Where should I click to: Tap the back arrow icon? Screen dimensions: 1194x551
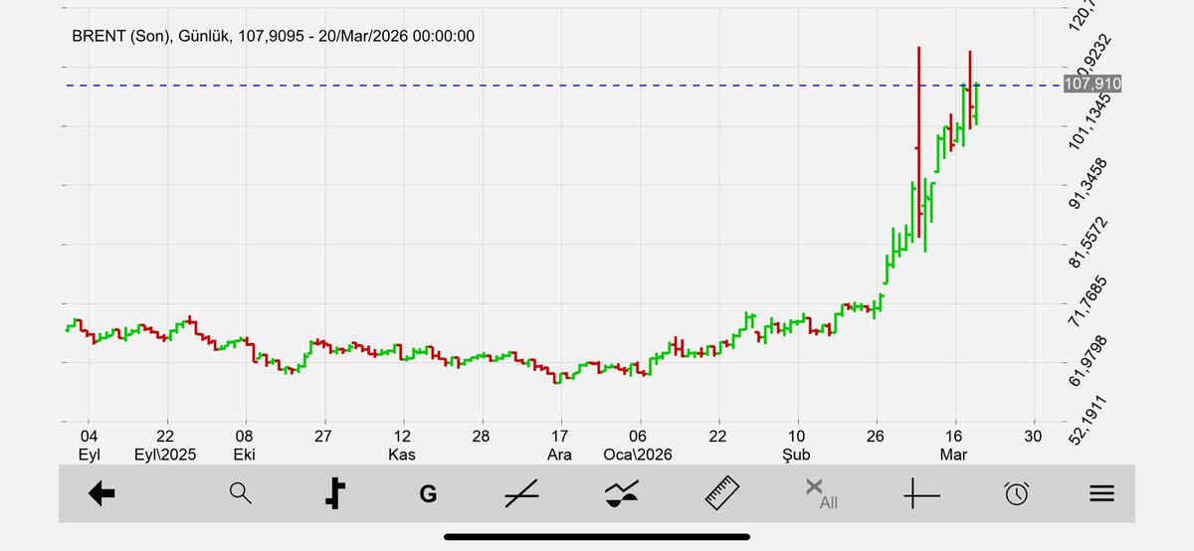[101, 493]
